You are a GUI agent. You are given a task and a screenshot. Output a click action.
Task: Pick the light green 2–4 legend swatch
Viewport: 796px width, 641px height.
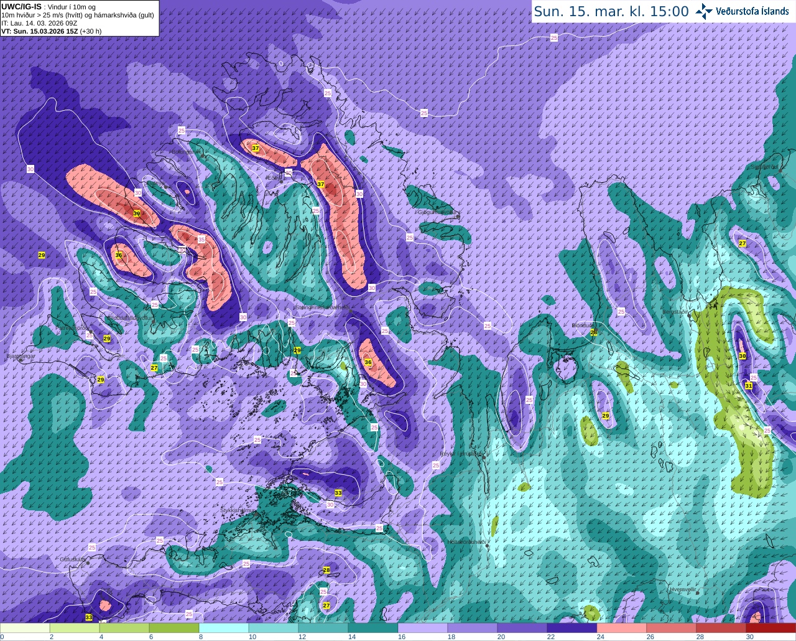tap(75, 628)
